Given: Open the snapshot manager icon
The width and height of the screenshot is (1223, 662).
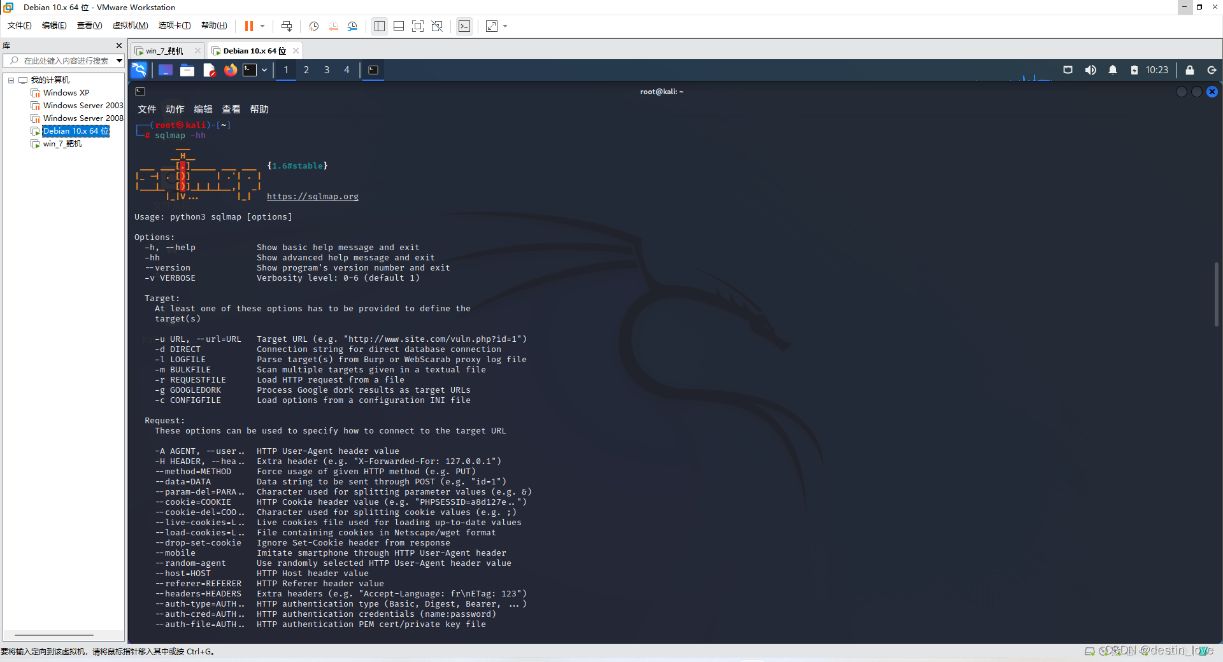Looking at the screenshot, I should tap(352, 26).
